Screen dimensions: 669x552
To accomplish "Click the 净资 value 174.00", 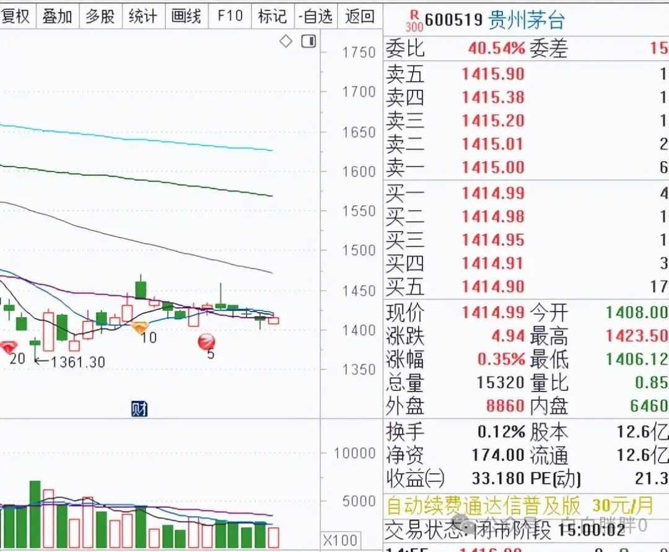I will tap(498, 455).
